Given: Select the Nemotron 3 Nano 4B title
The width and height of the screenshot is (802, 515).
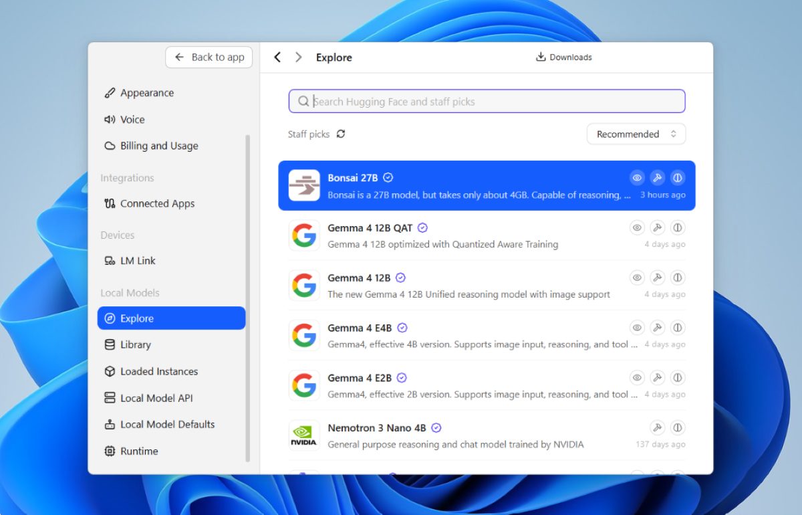Looking at the screenshot, I should 377,428.
